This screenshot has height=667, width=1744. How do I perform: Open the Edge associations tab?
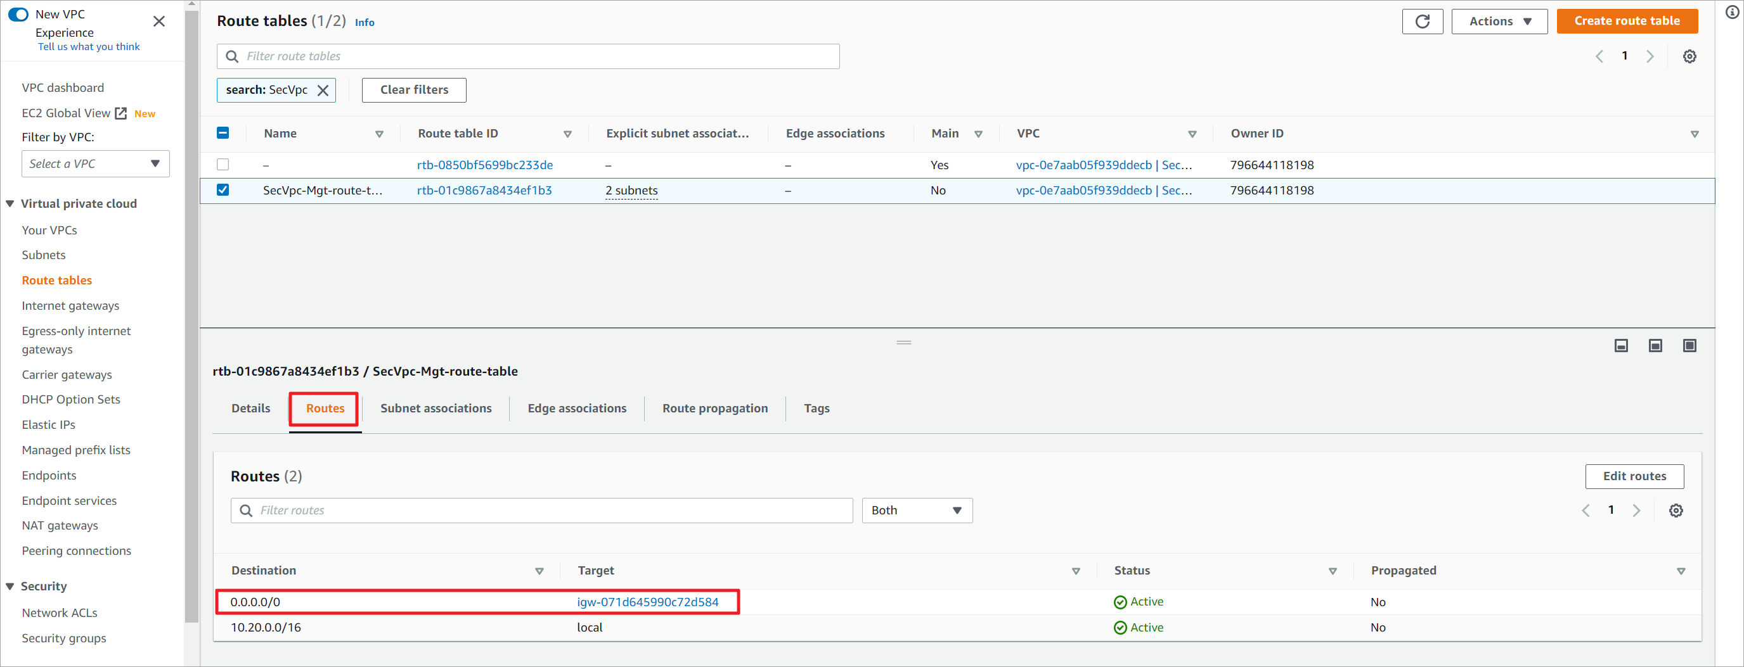(577, 409)
